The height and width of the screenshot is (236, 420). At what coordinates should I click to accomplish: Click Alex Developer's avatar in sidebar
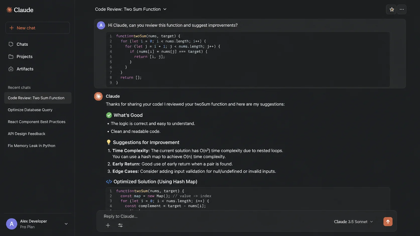[x=12, y=224]
